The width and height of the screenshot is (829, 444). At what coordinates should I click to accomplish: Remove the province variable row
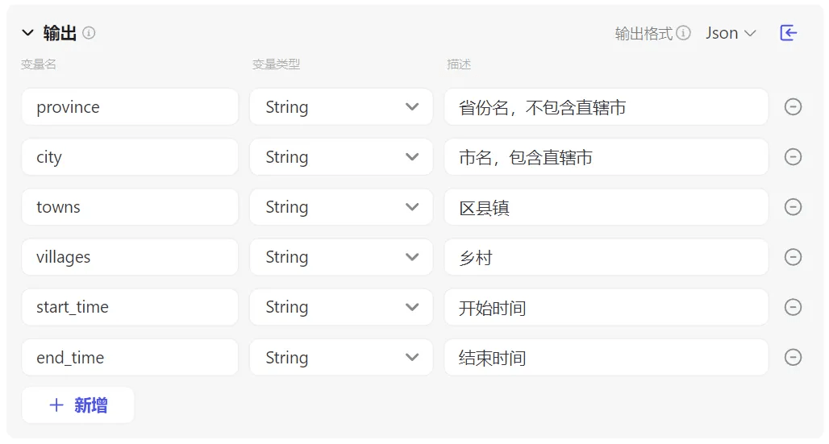point(793,107)
